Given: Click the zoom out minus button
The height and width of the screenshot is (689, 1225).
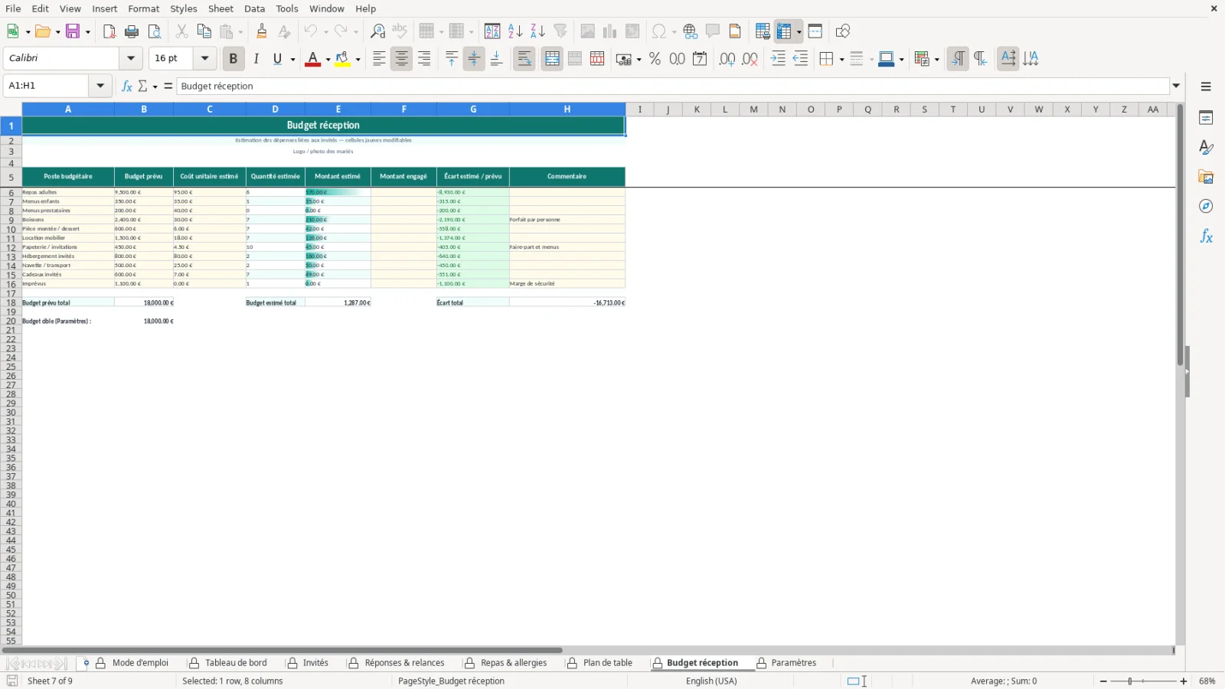Looking at the screenshot, I should point(1103,681).
